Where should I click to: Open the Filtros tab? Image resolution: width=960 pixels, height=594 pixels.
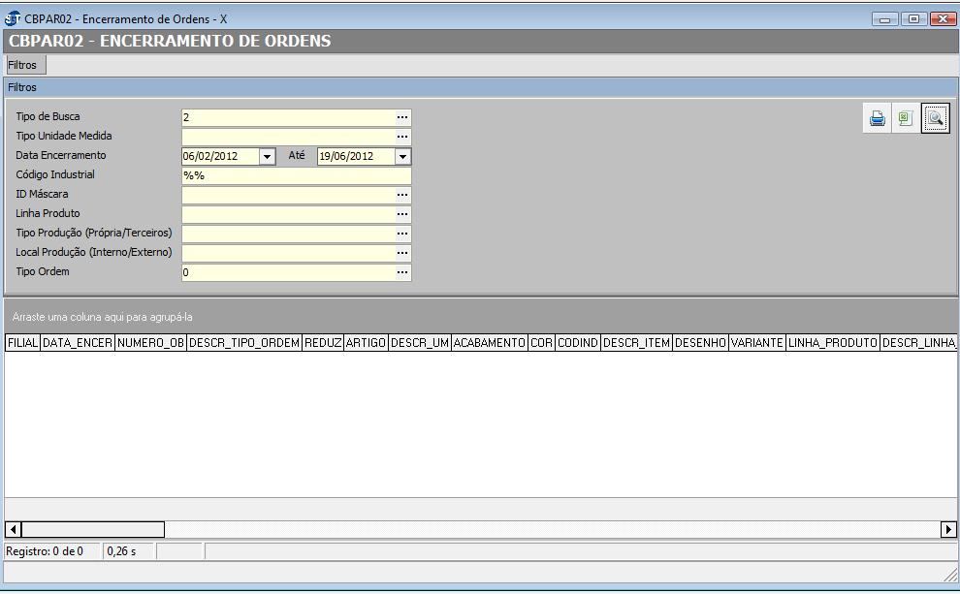[x=23, y=65]
